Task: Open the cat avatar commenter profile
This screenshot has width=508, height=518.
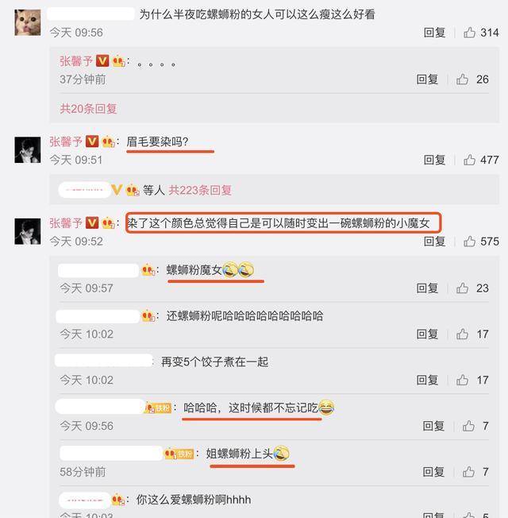Action: [x=28, y=22]
